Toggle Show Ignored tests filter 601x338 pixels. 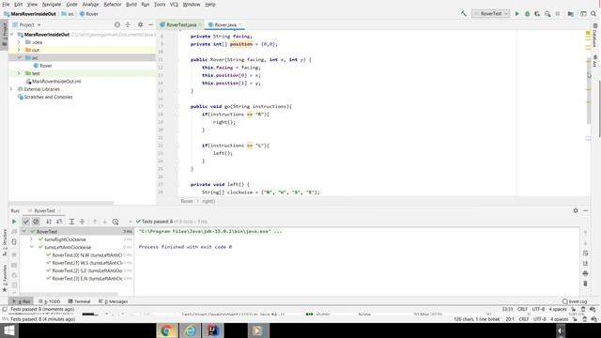[36, 222]
